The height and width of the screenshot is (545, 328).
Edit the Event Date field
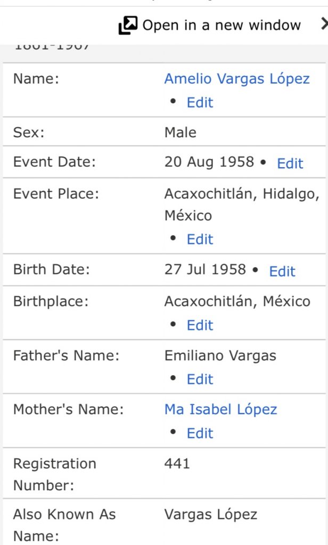290,163
